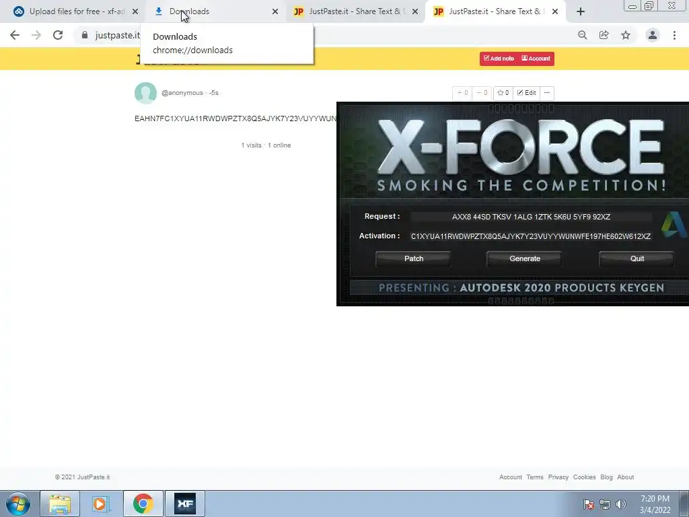The width and height of the screenshot is (689, 517).
Task: Open the Terms footer link
Action: (x=535, y=477)
